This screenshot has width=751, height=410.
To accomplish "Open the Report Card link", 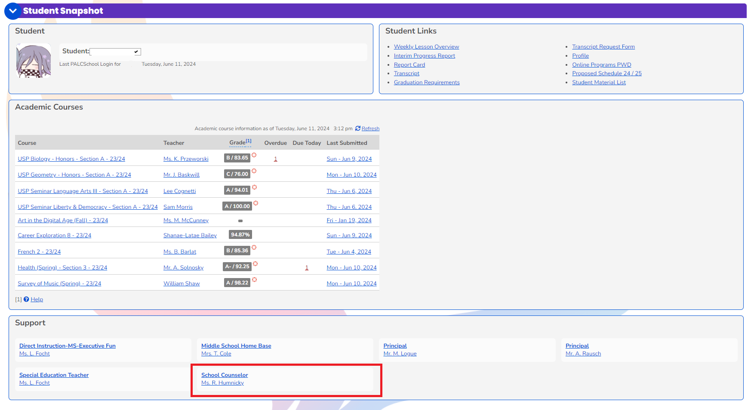I will tap(409, 64).
